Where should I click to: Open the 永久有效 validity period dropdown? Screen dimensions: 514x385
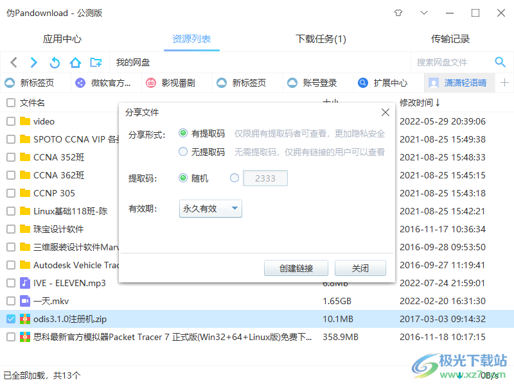click(x=210, y=209)
